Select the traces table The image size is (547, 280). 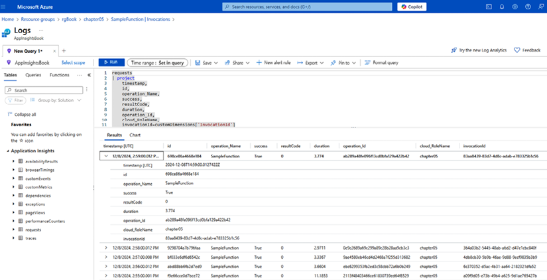(30, 238)
